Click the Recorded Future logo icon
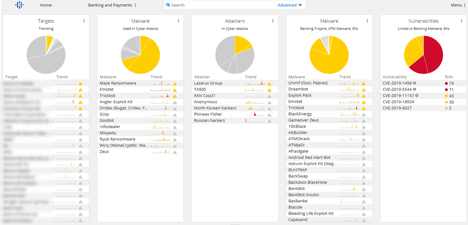 [x=19, y=5]
